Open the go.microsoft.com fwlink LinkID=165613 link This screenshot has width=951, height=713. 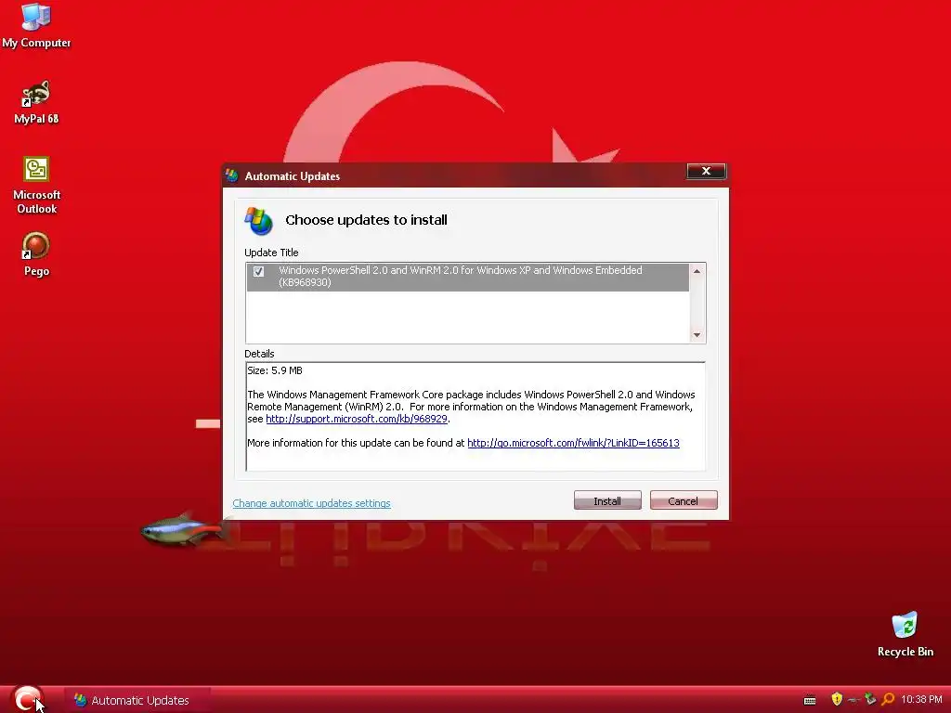tap(573, 443)
